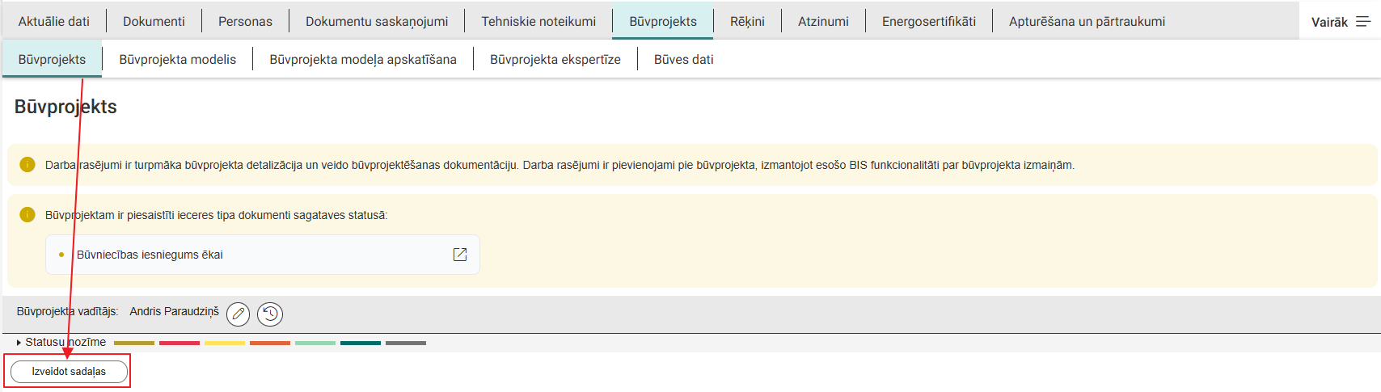Click the gray status color bar
Image resolution: width=1381 pixels, height=392 pixels.
[405, 343]
